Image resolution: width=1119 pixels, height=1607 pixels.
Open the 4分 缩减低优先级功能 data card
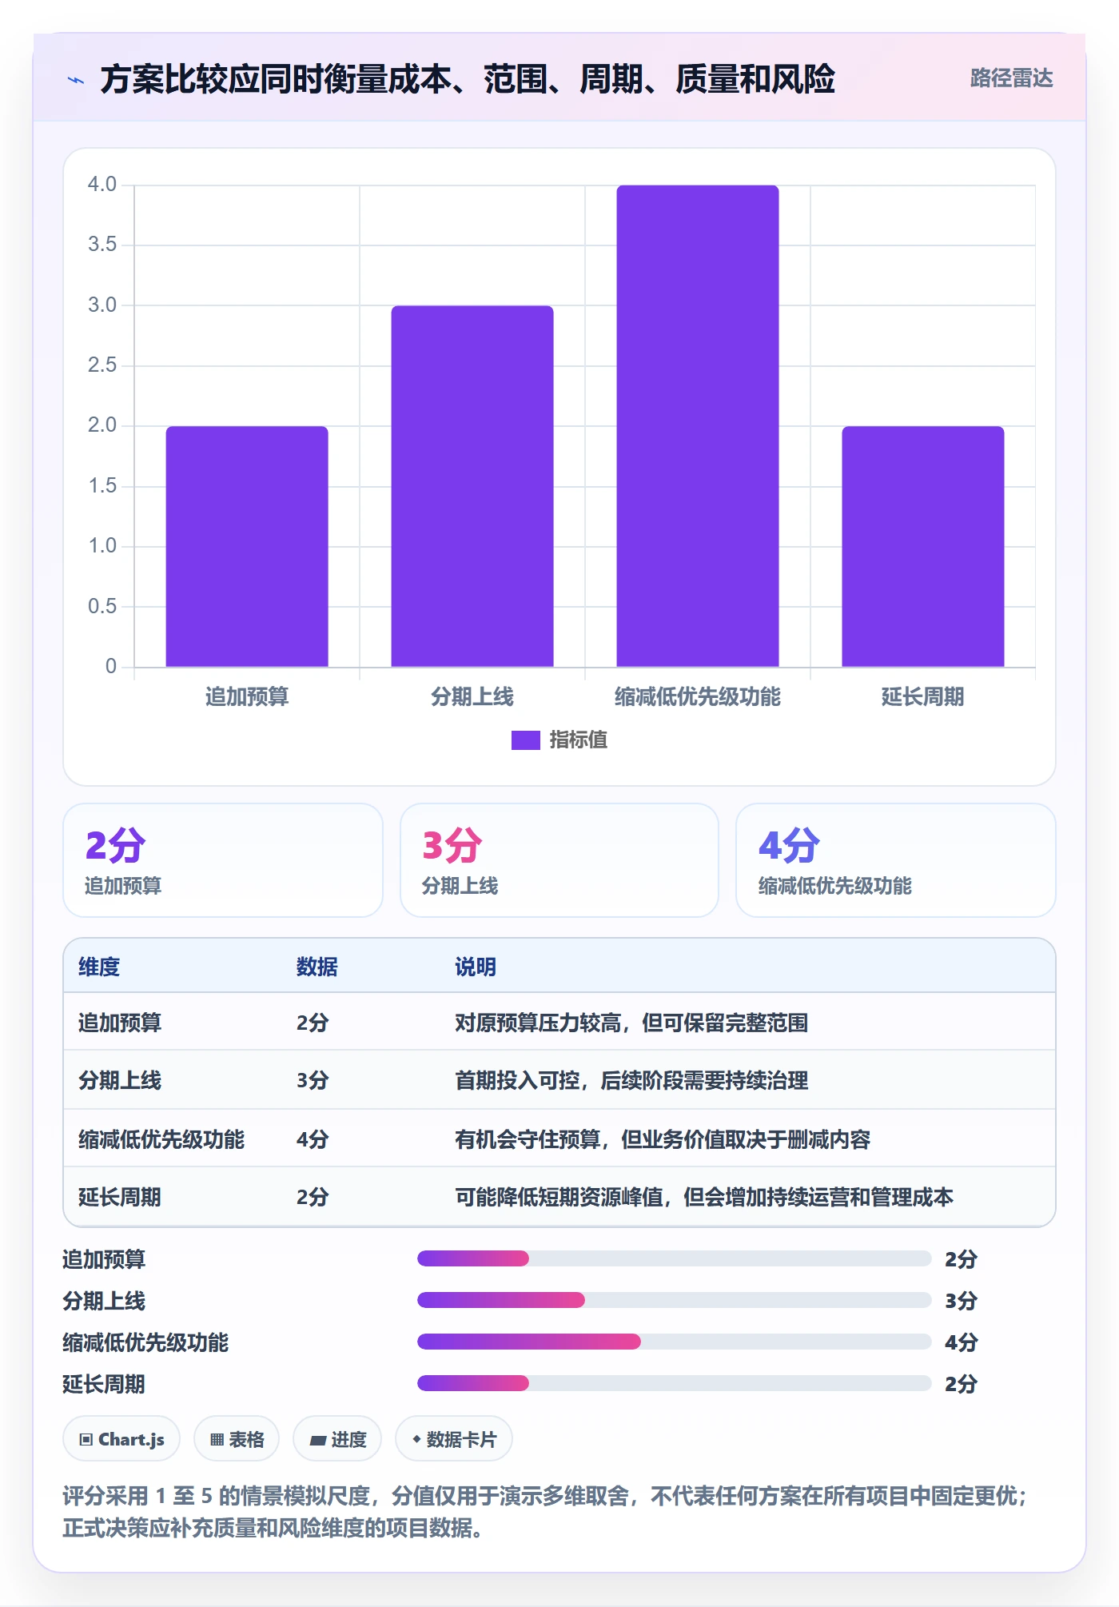click(896, 860)
